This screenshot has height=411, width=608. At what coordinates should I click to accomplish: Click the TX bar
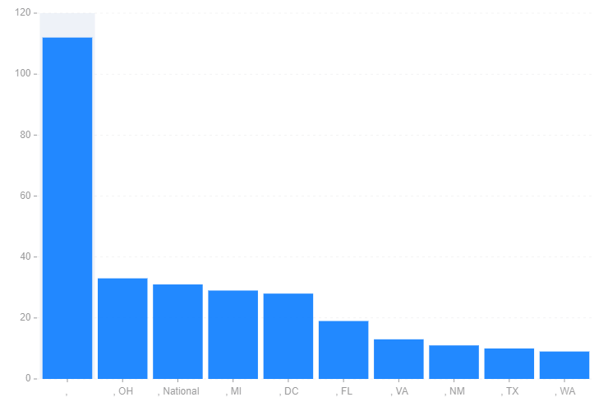click(509, 363)
